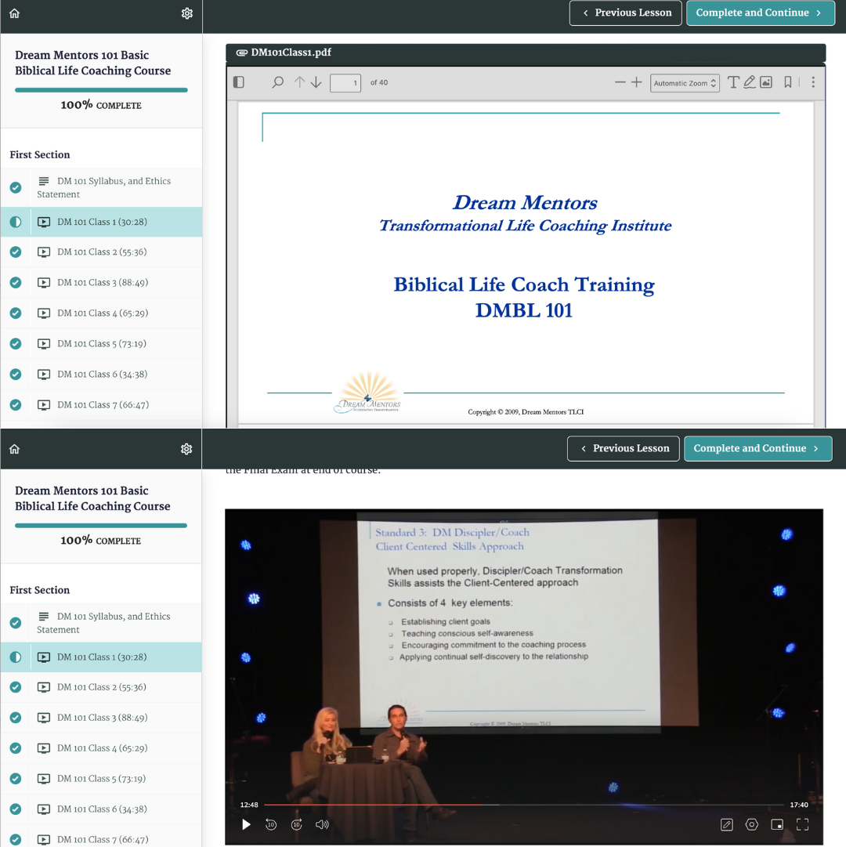Open settings gear in the PDF lesson screen

(x=186, y=13)
